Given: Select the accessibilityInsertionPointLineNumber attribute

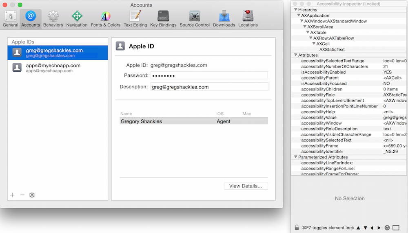Looking at the screenshot, I should coord(349,106).
